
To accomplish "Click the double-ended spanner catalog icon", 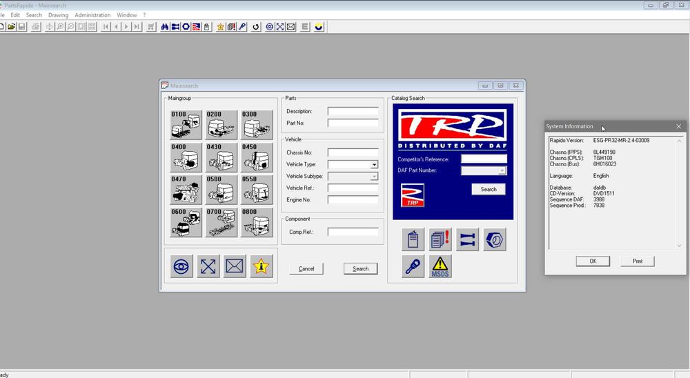I will [467, 240].
